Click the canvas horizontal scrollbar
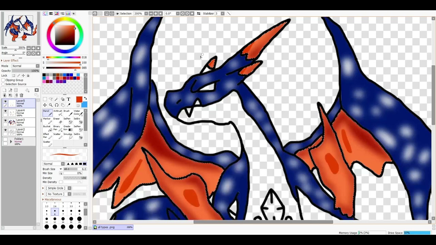The image size is (436, 245). coord(263,222)
